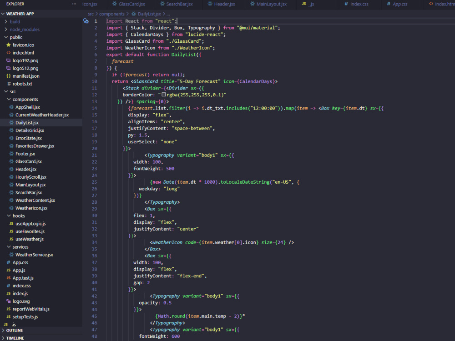Click line number 25 in the gutter

94,182
